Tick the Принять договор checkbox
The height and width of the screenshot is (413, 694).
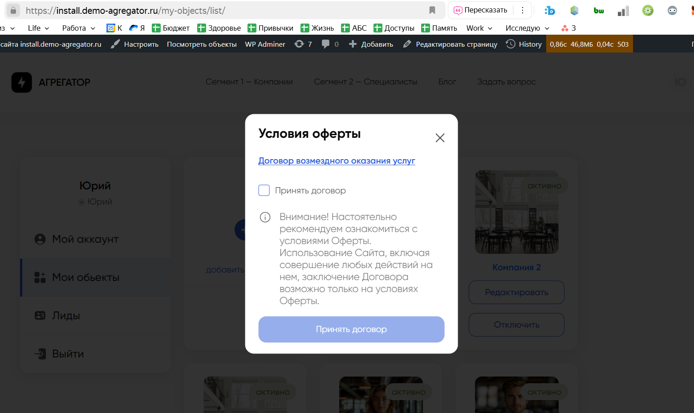pyautogui.click(x=264, y=190)
